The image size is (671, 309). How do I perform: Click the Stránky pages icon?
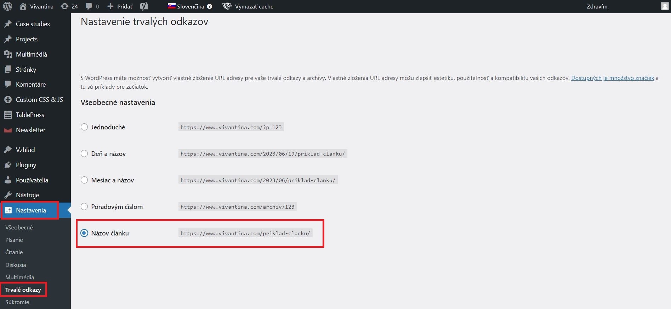(x=8, y=70)
